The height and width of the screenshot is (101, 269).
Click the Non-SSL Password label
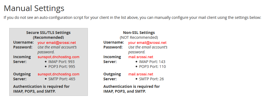pos(113,47)
